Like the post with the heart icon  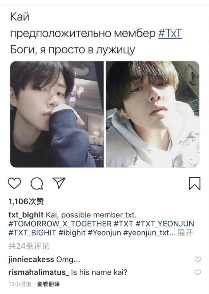click(14, 183)
